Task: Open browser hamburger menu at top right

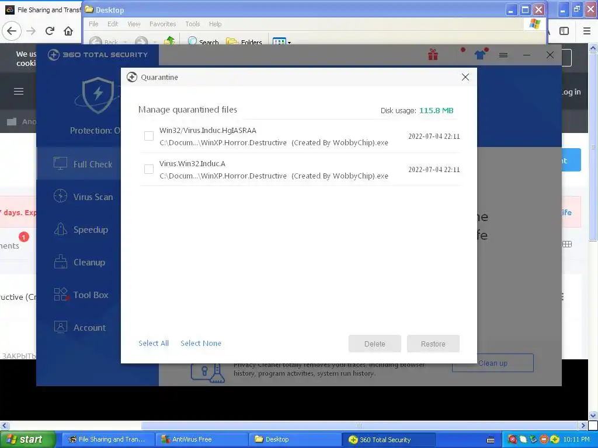Action: (x=587, y=31)
